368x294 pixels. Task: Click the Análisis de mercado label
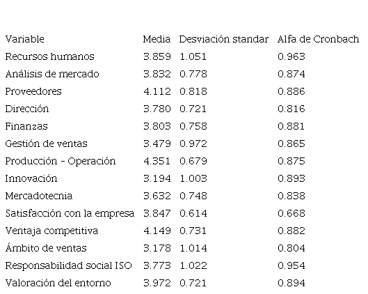(x=52, y=74)
